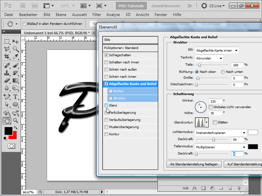The height and width of the screenshot is (196, 262).
Task: Open the Lichtermodus dropdown
Action: click(x=221, y=133)
